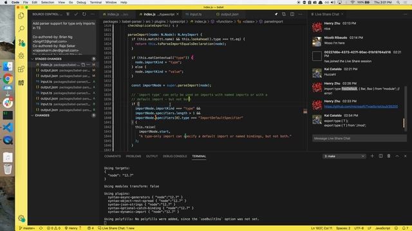Select the Terminal panel tab
This screenshot has height=231, width=412.
199,156
